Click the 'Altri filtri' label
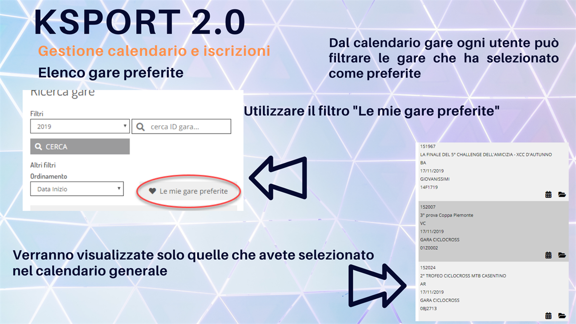Viewport: 576px width, 324px height. (43, 165)
